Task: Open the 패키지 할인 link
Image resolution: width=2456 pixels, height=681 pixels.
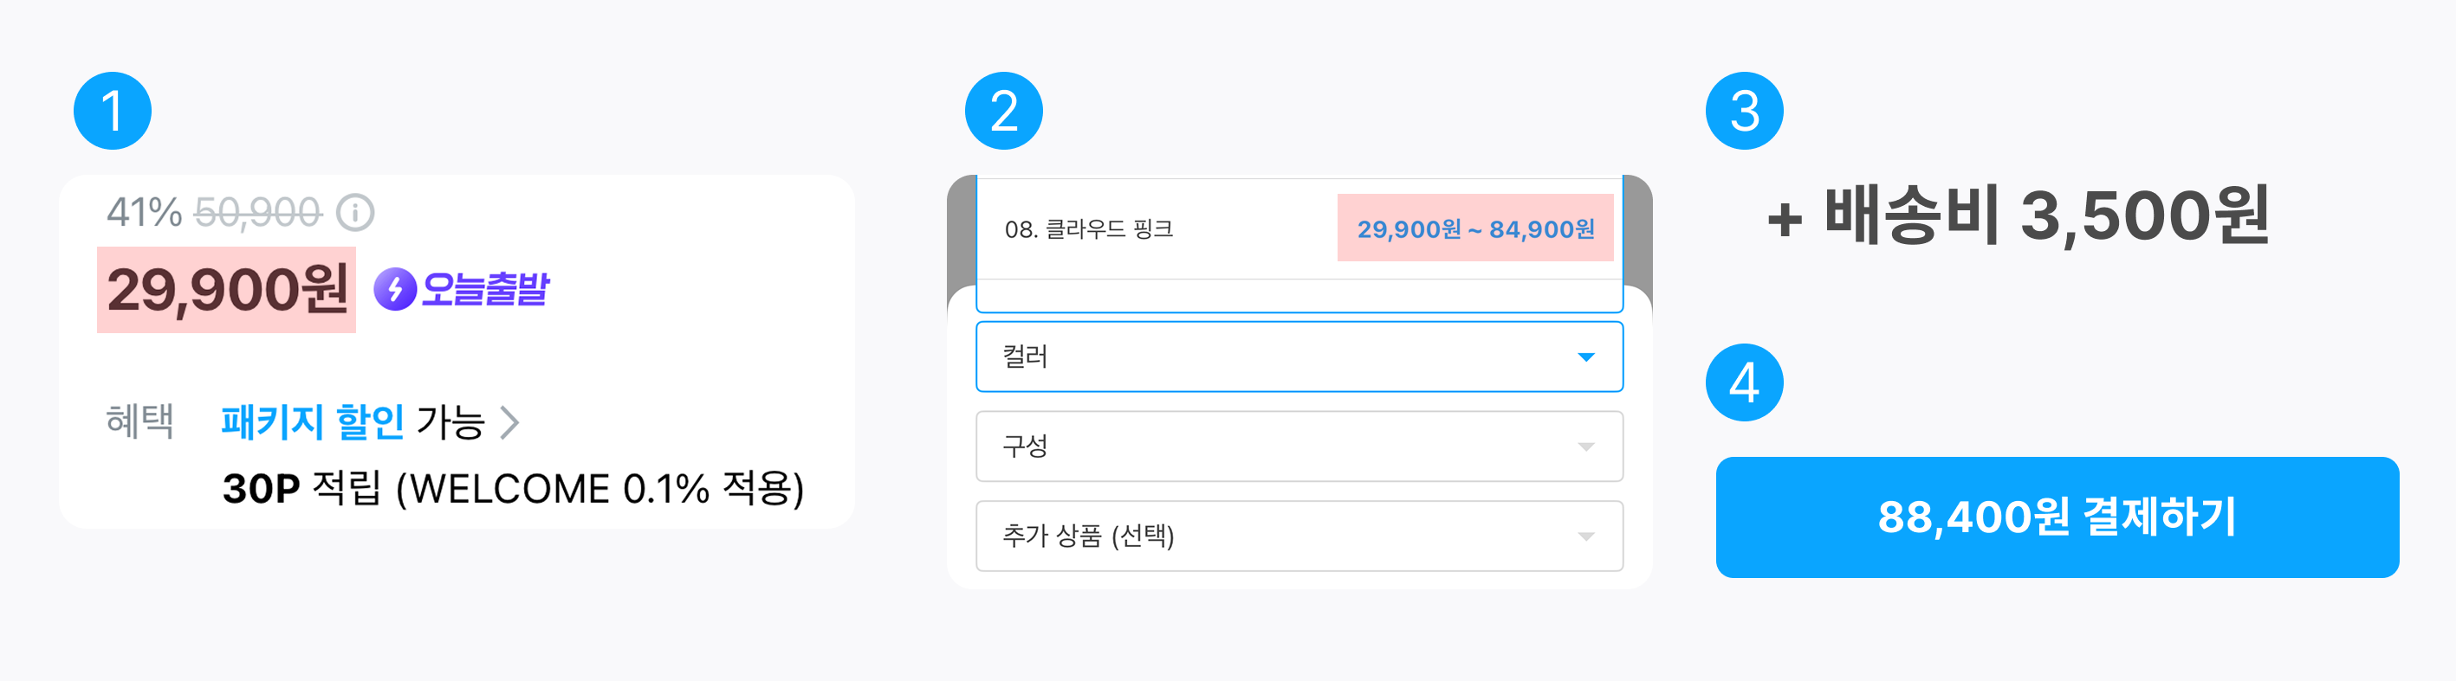Action: tap(313, 422)
